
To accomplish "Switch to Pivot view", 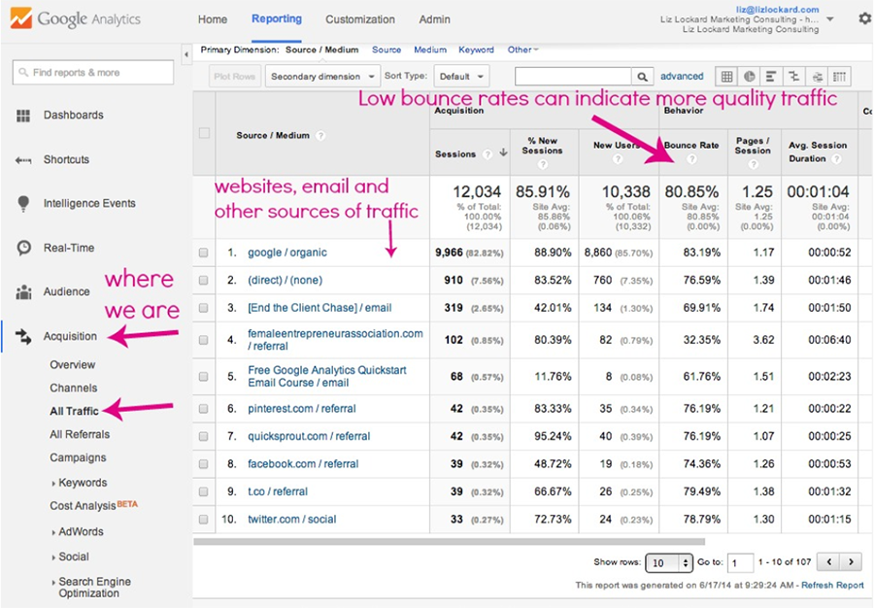I will pyautogui.click(x=839, y=77).
